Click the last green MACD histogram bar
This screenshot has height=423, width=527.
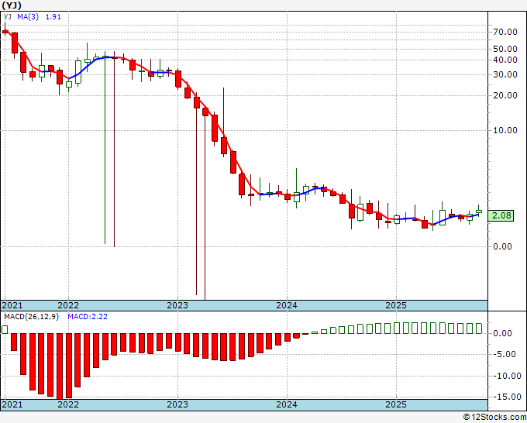pyautogui.click(x=479, y=328)
